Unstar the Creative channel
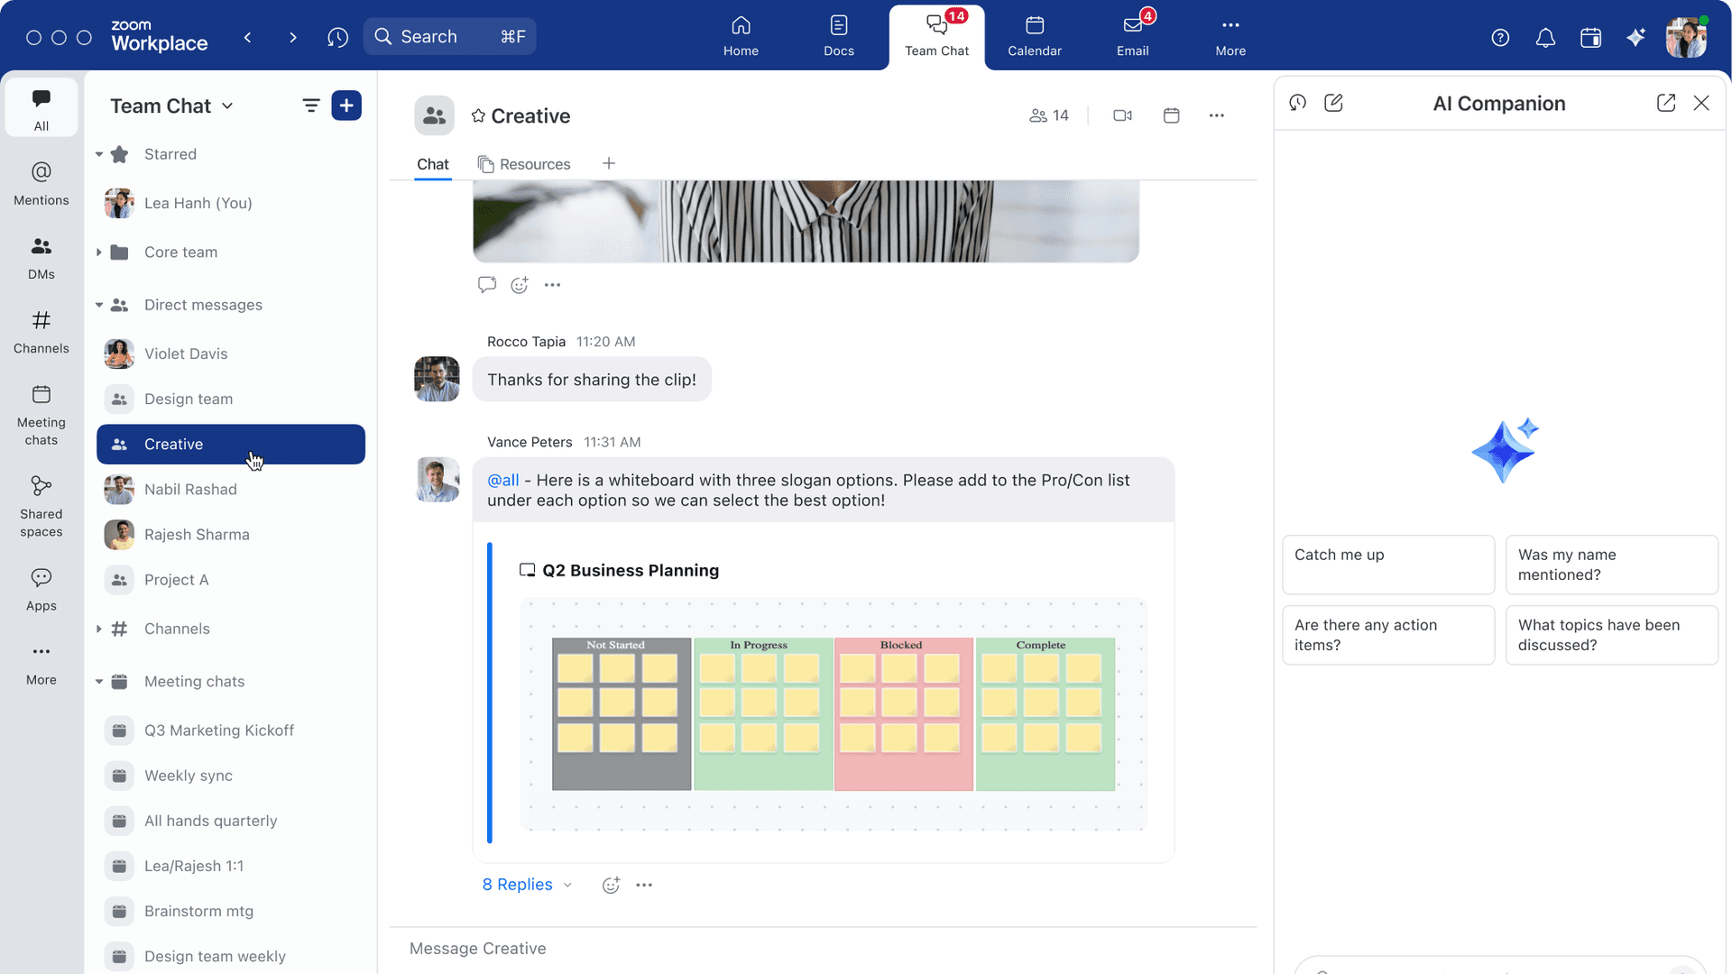Image resolution: width=1732 pixels, height=974 pixels. (x=478, y=115)
